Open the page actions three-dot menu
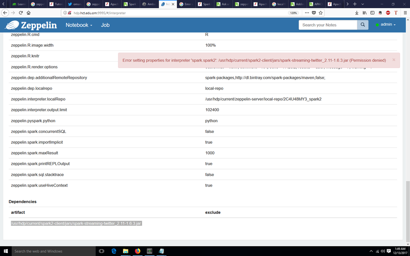 [307, 13]
